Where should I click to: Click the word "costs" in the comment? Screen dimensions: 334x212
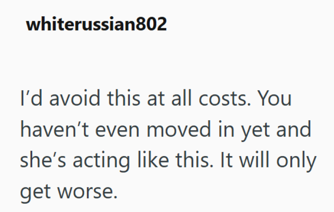click(x=225, y=98)
